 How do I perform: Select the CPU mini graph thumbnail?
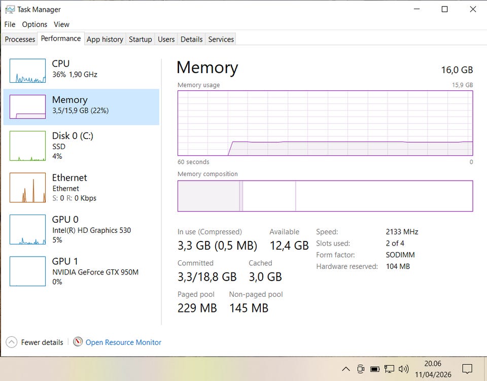pos(27,71)
